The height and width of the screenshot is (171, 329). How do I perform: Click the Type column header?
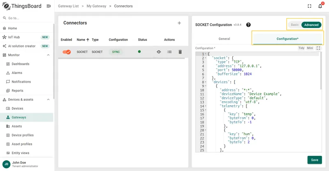point(95,39)
